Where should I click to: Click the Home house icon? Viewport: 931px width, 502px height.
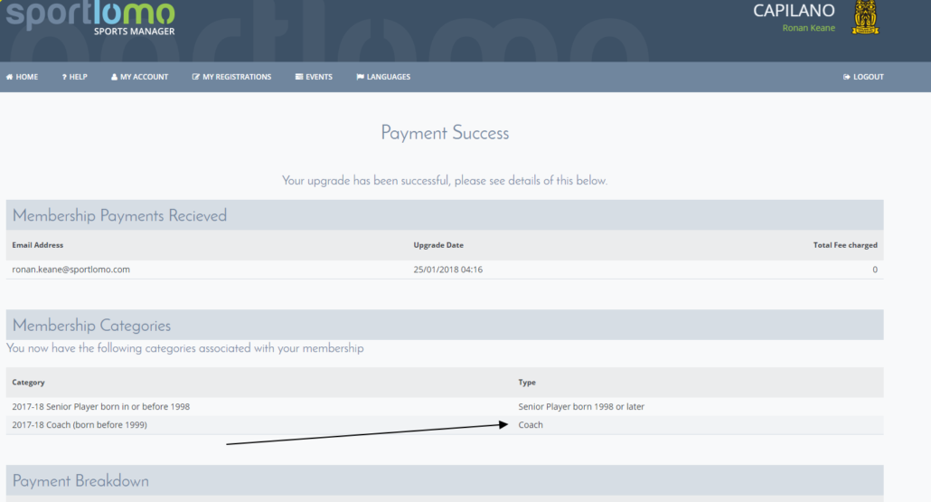[10, 77]
